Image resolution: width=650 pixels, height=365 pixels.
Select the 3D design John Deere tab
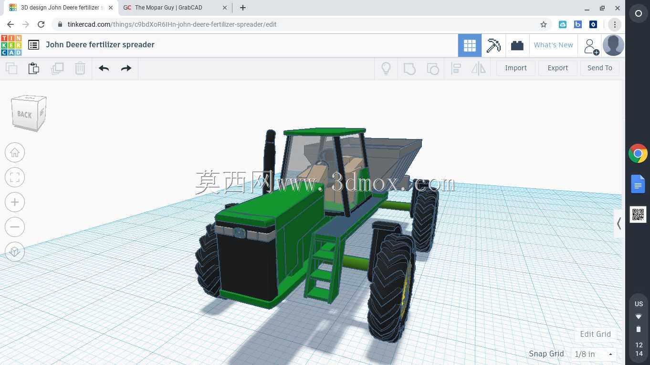tap(62, 8)
